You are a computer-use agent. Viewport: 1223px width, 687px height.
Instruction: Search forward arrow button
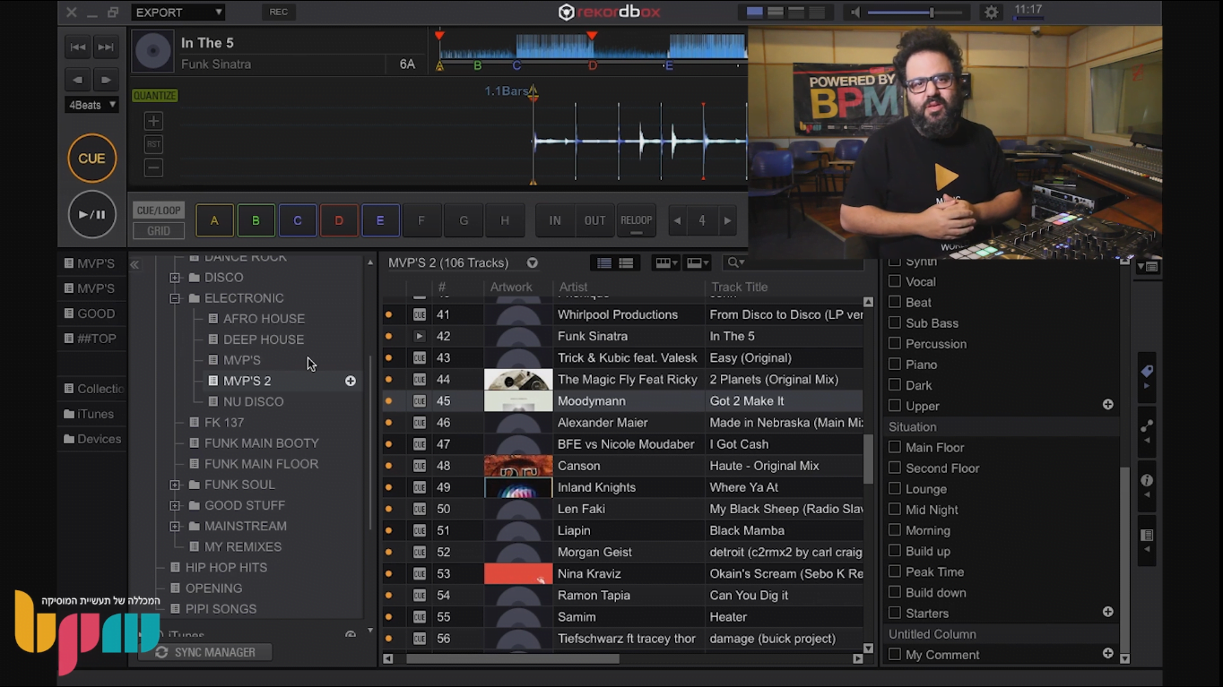pyautogui.click(x=106, y=80)
